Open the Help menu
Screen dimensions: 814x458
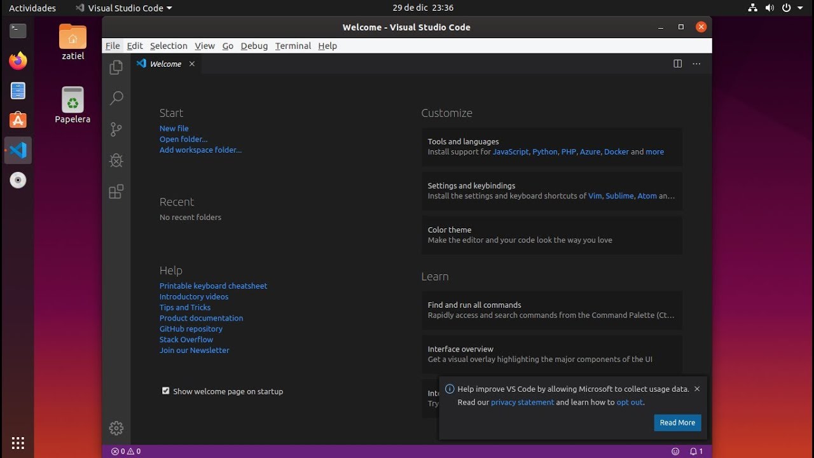tap(328, 46)
